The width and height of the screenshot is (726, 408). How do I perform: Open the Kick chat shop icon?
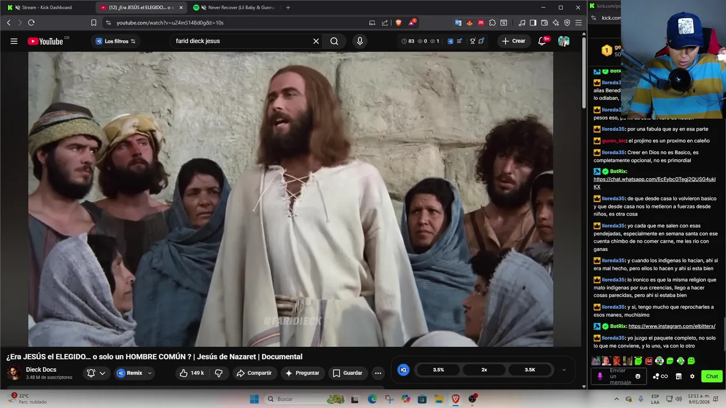pos(678,376)
